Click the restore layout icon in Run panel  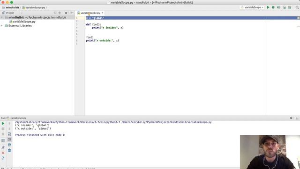pos(3,141)
